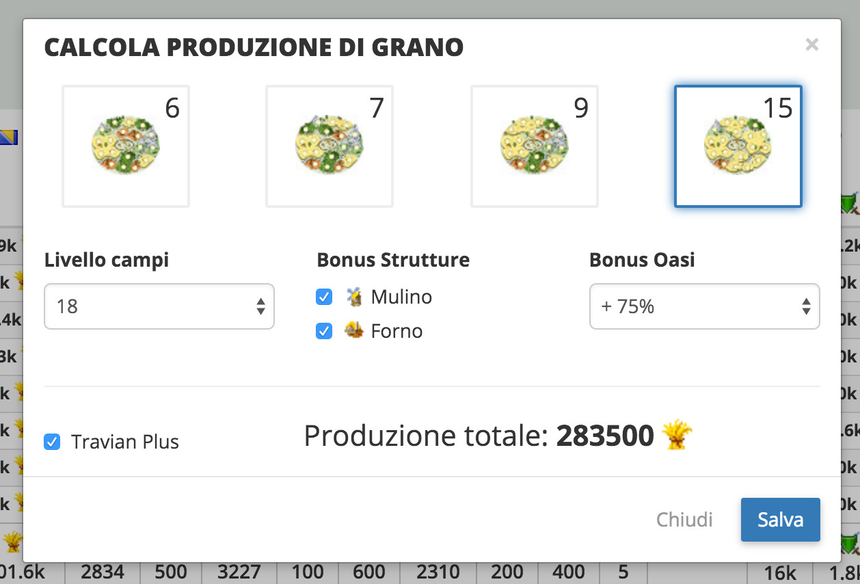
Task: Click the Chiudi link
Action: tap(684, 520)
